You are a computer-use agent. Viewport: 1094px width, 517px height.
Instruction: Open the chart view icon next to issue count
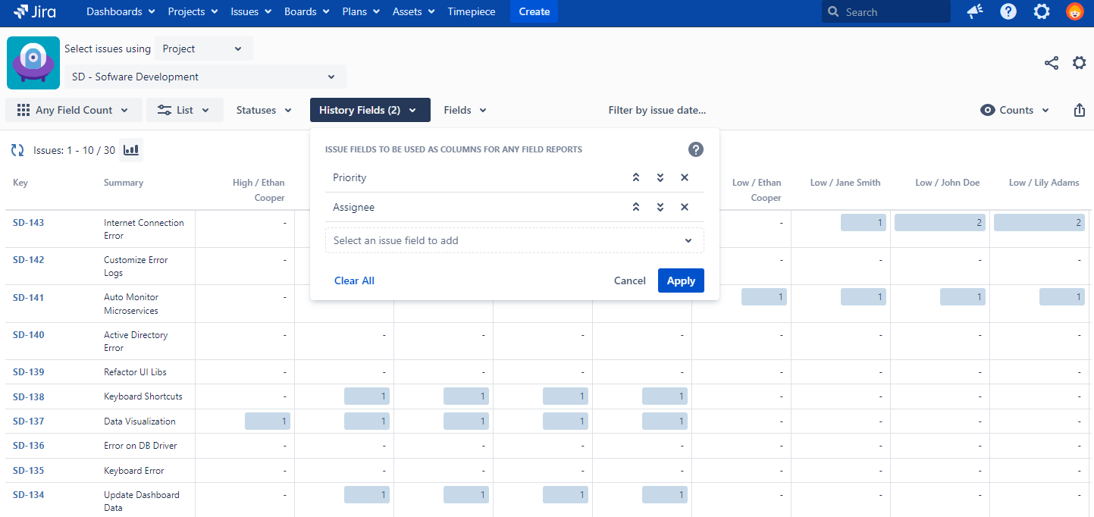click(x=131, y=150)
